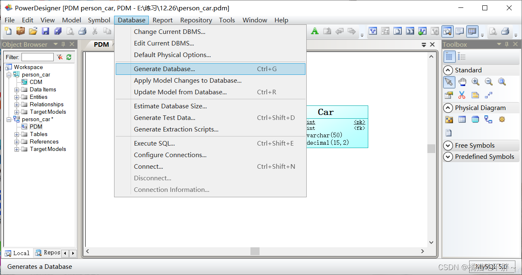Select the View tool in Physical Diagram
Viewport: 522px width, 275px height.
(475, 120)
